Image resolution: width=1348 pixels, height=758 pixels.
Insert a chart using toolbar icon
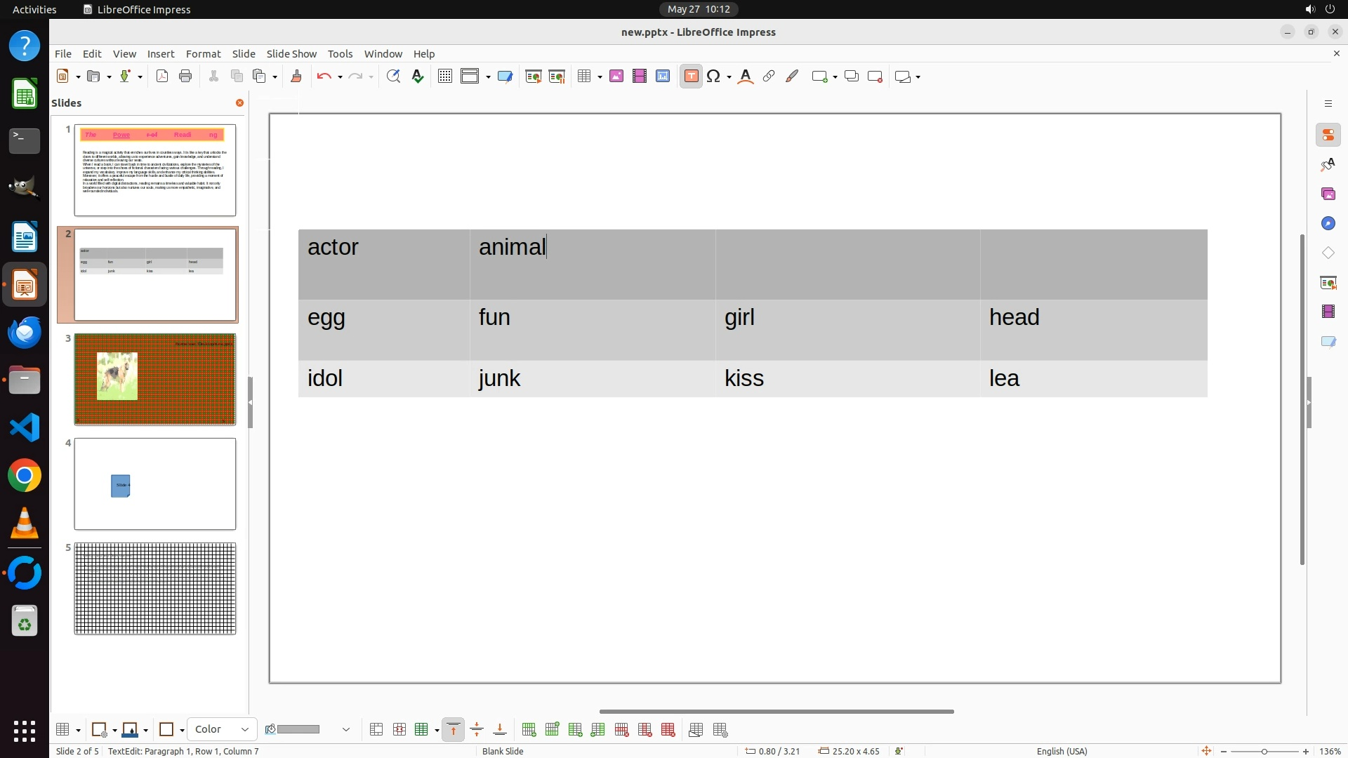point(663,77)
